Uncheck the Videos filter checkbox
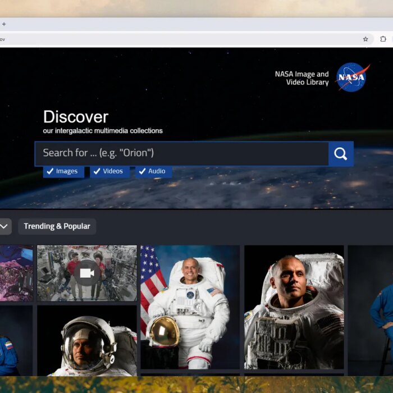Screen dimensions: 393x393 click(110, 171)
